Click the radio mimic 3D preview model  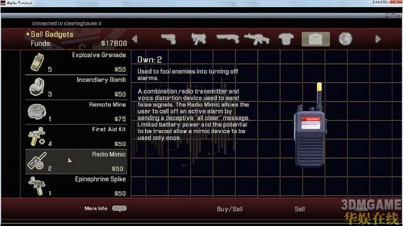tap(311, 125)
